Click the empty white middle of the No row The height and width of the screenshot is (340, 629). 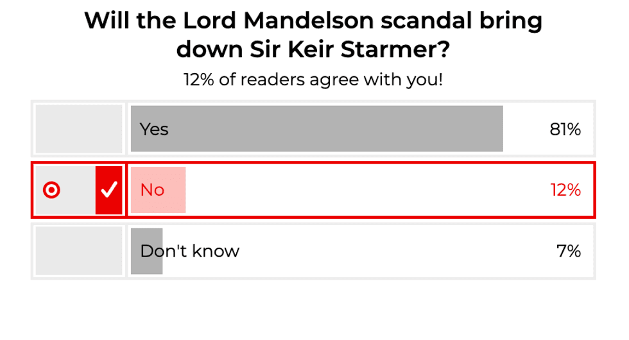[359, 190]
